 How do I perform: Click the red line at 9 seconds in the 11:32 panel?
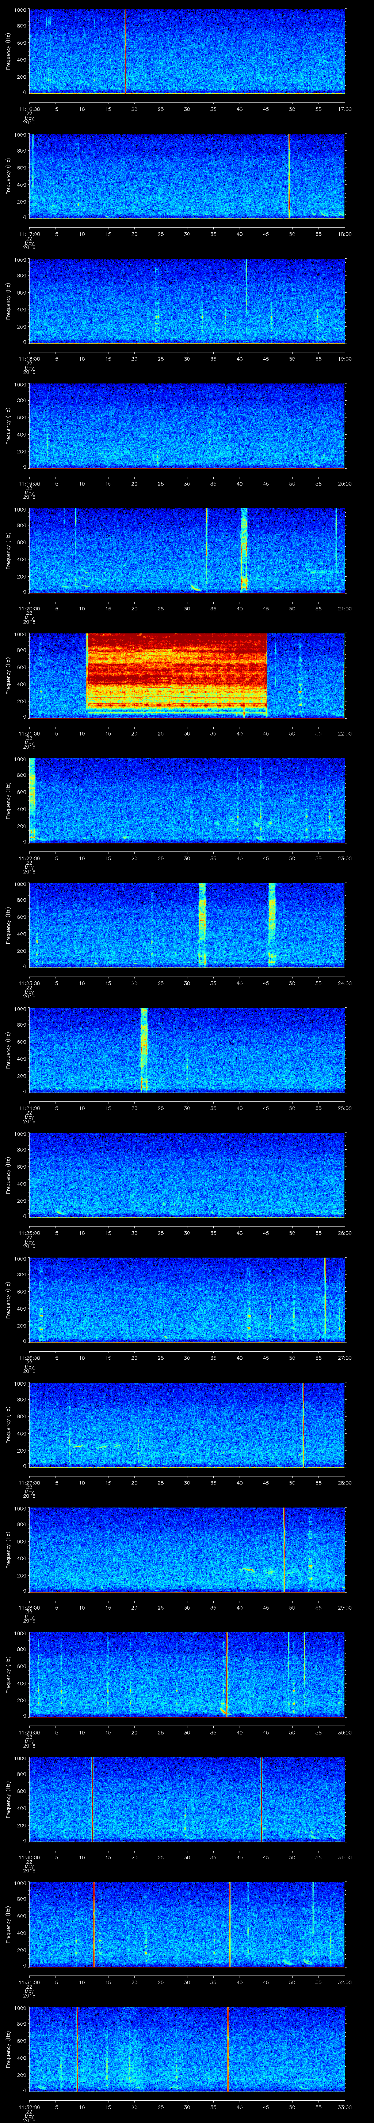tap(77, 2049)
